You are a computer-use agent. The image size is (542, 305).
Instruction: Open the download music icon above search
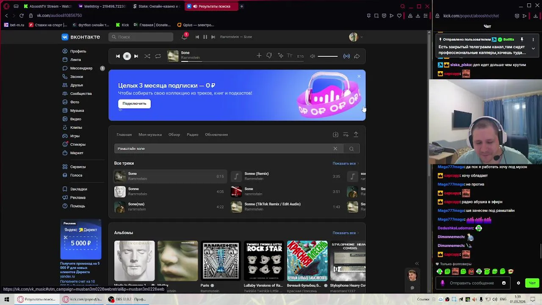pyautogui.click(x=335, y=134)
